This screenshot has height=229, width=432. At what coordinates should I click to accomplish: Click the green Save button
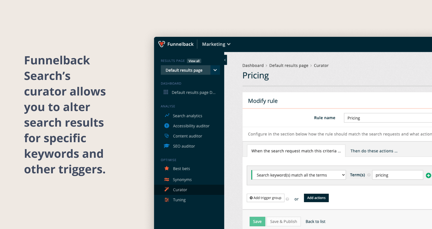click(257, 222)
